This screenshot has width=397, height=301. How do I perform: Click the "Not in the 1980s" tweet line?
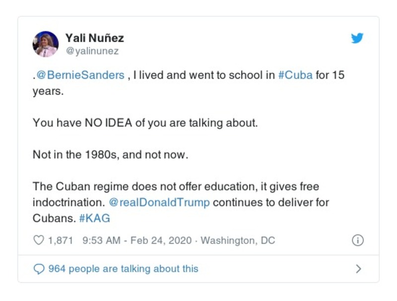tap(111, 154)
